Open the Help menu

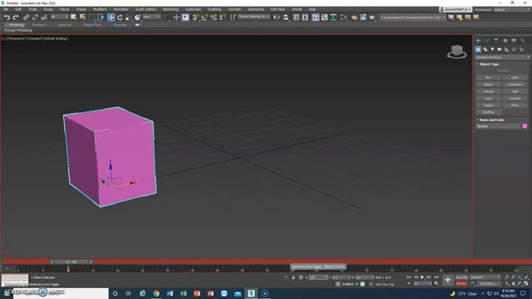pos(313,9)
